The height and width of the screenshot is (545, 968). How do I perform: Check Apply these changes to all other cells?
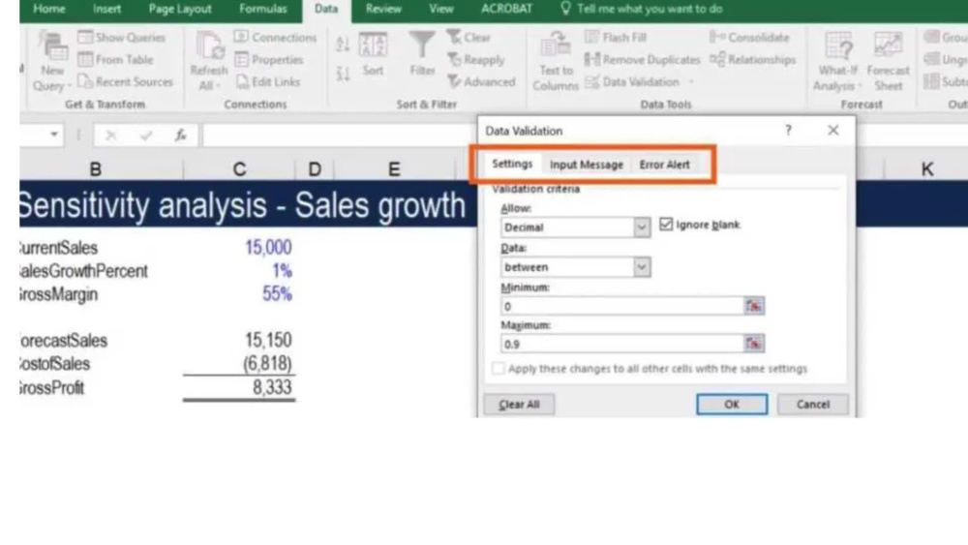(x=499, y=369)
